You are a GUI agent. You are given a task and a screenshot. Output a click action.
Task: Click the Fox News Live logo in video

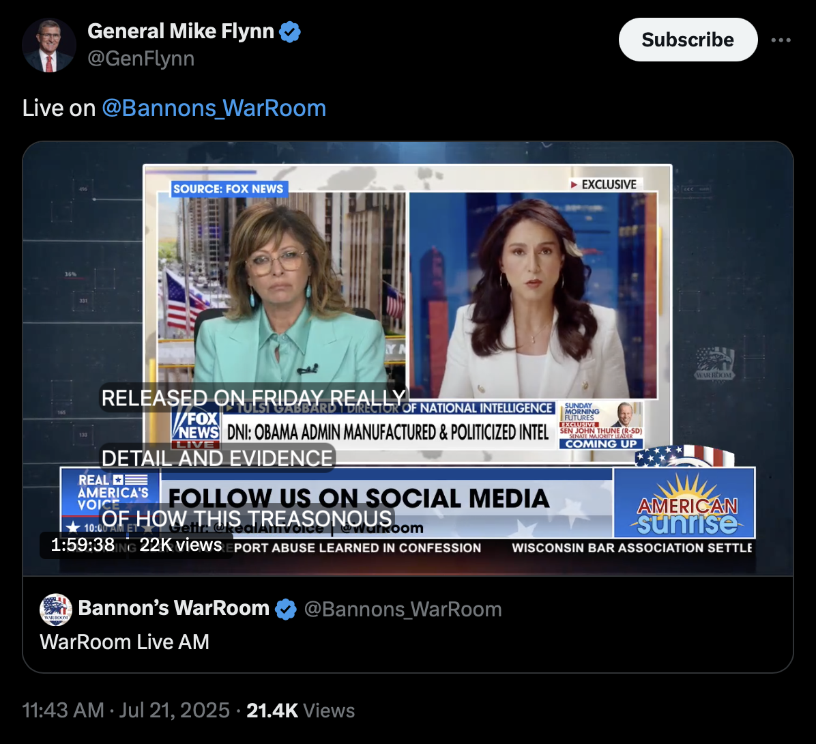(196, 428)
